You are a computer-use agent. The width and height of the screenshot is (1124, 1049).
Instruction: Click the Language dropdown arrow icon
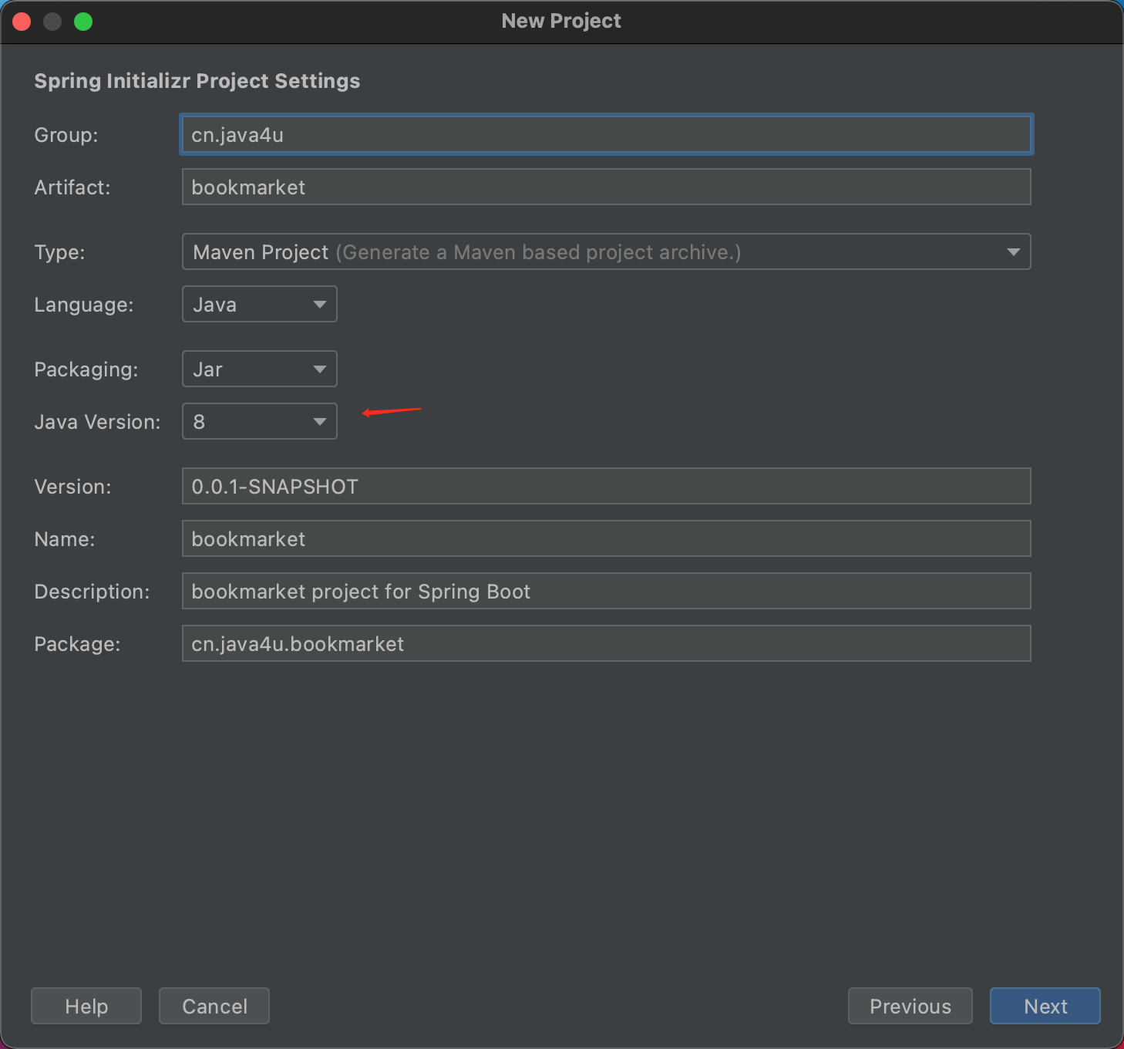(320, 305)
